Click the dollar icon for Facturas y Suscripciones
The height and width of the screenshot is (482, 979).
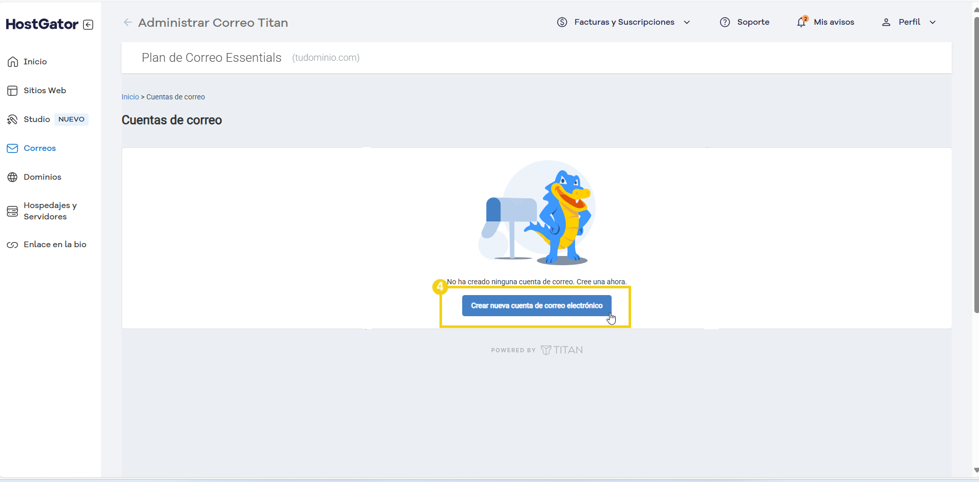point(562,22)
